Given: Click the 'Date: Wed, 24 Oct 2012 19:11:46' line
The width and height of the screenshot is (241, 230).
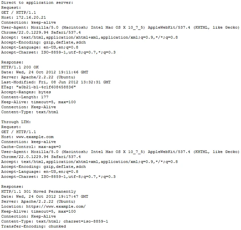Looking at the screenshot, I should pos(45,72).
